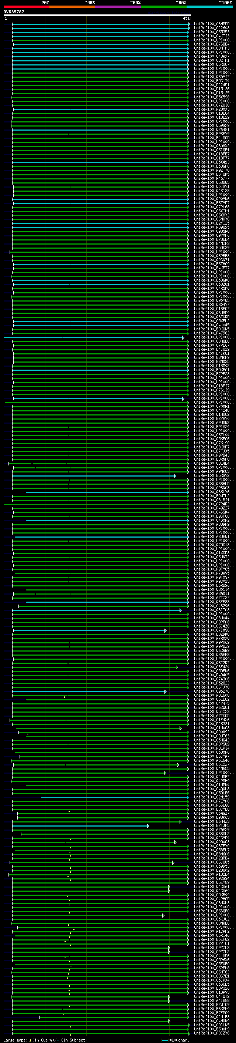Click the UniRef100_Q7ZUI0 label
Viewport: 236px width, 1043px height.
(212, 105)
